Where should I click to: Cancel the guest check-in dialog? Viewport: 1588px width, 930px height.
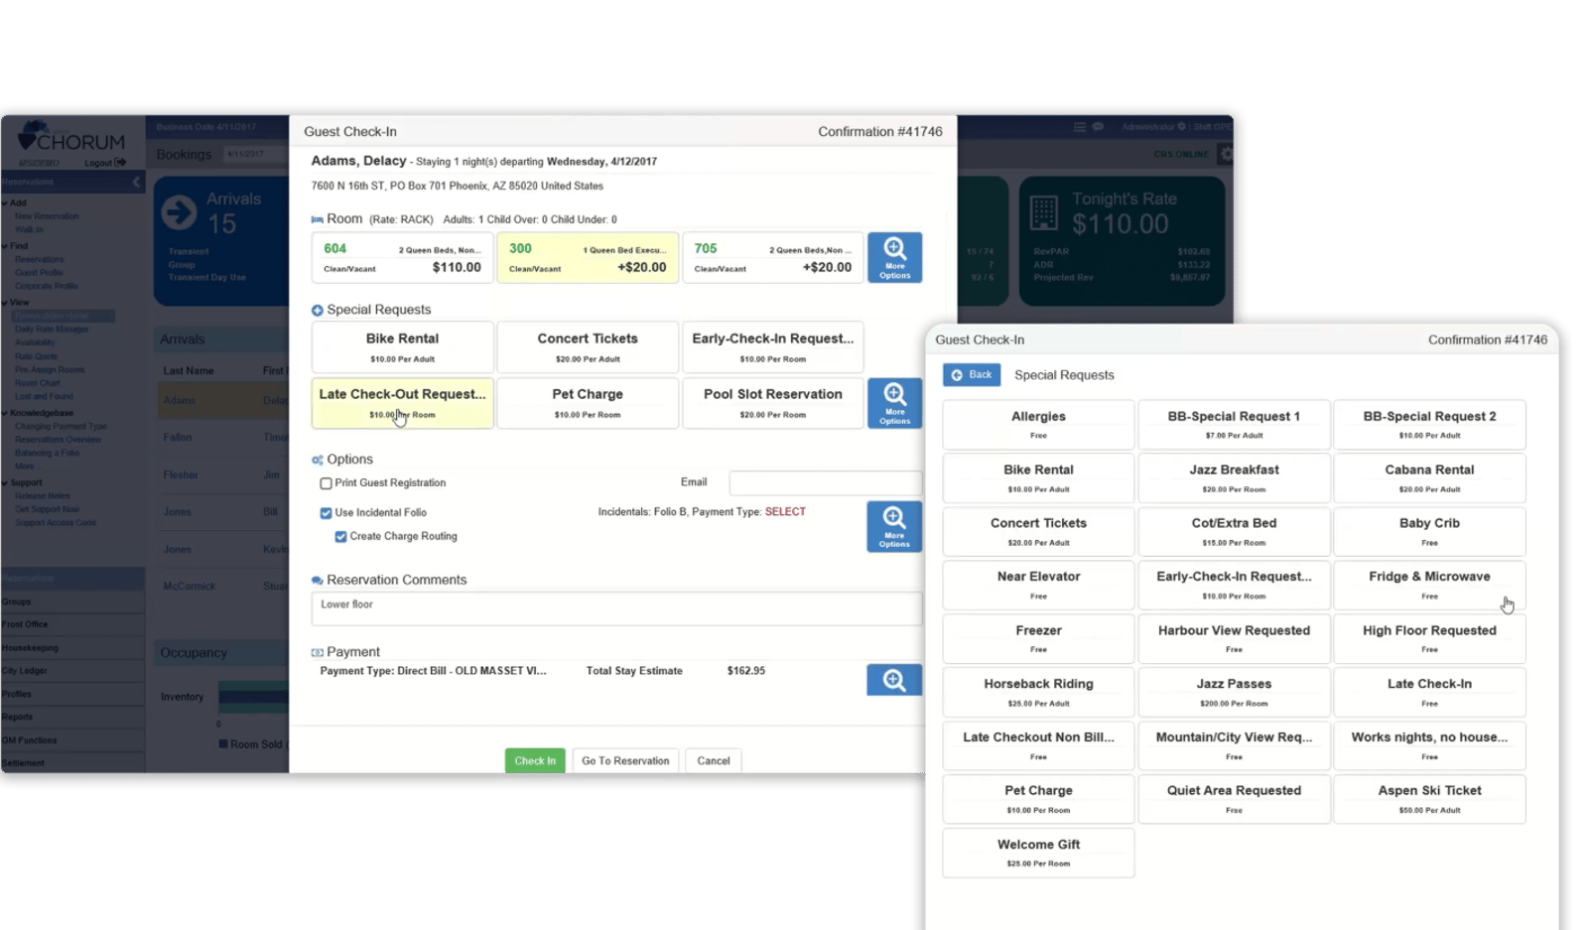pyautogui.click(x=713, y=760)
